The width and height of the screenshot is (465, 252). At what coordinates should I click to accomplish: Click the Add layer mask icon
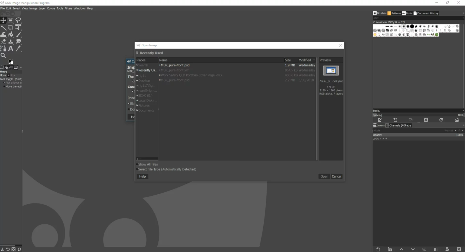447,249
